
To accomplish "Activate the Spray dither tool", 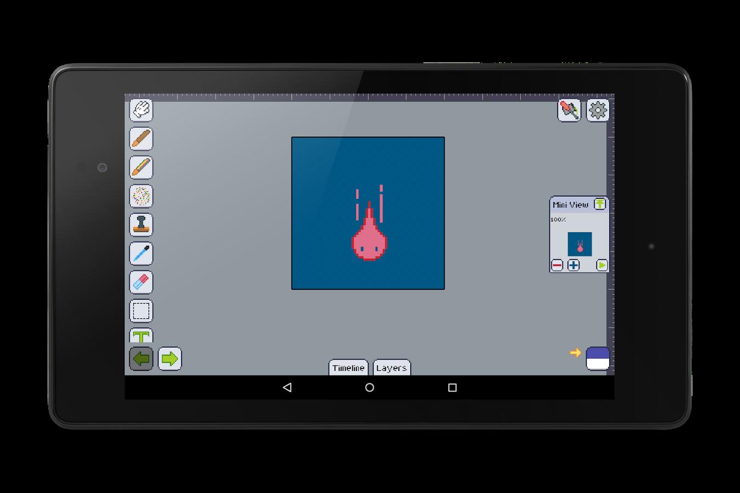I will coord(141,196).
